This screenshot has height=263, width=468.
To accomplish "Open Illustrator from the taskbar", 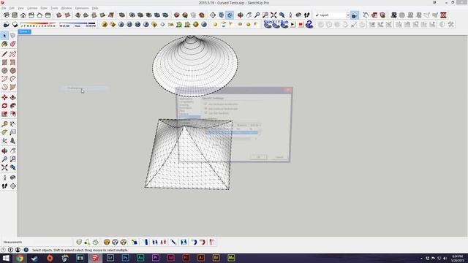I will click(x=201, y=258).
